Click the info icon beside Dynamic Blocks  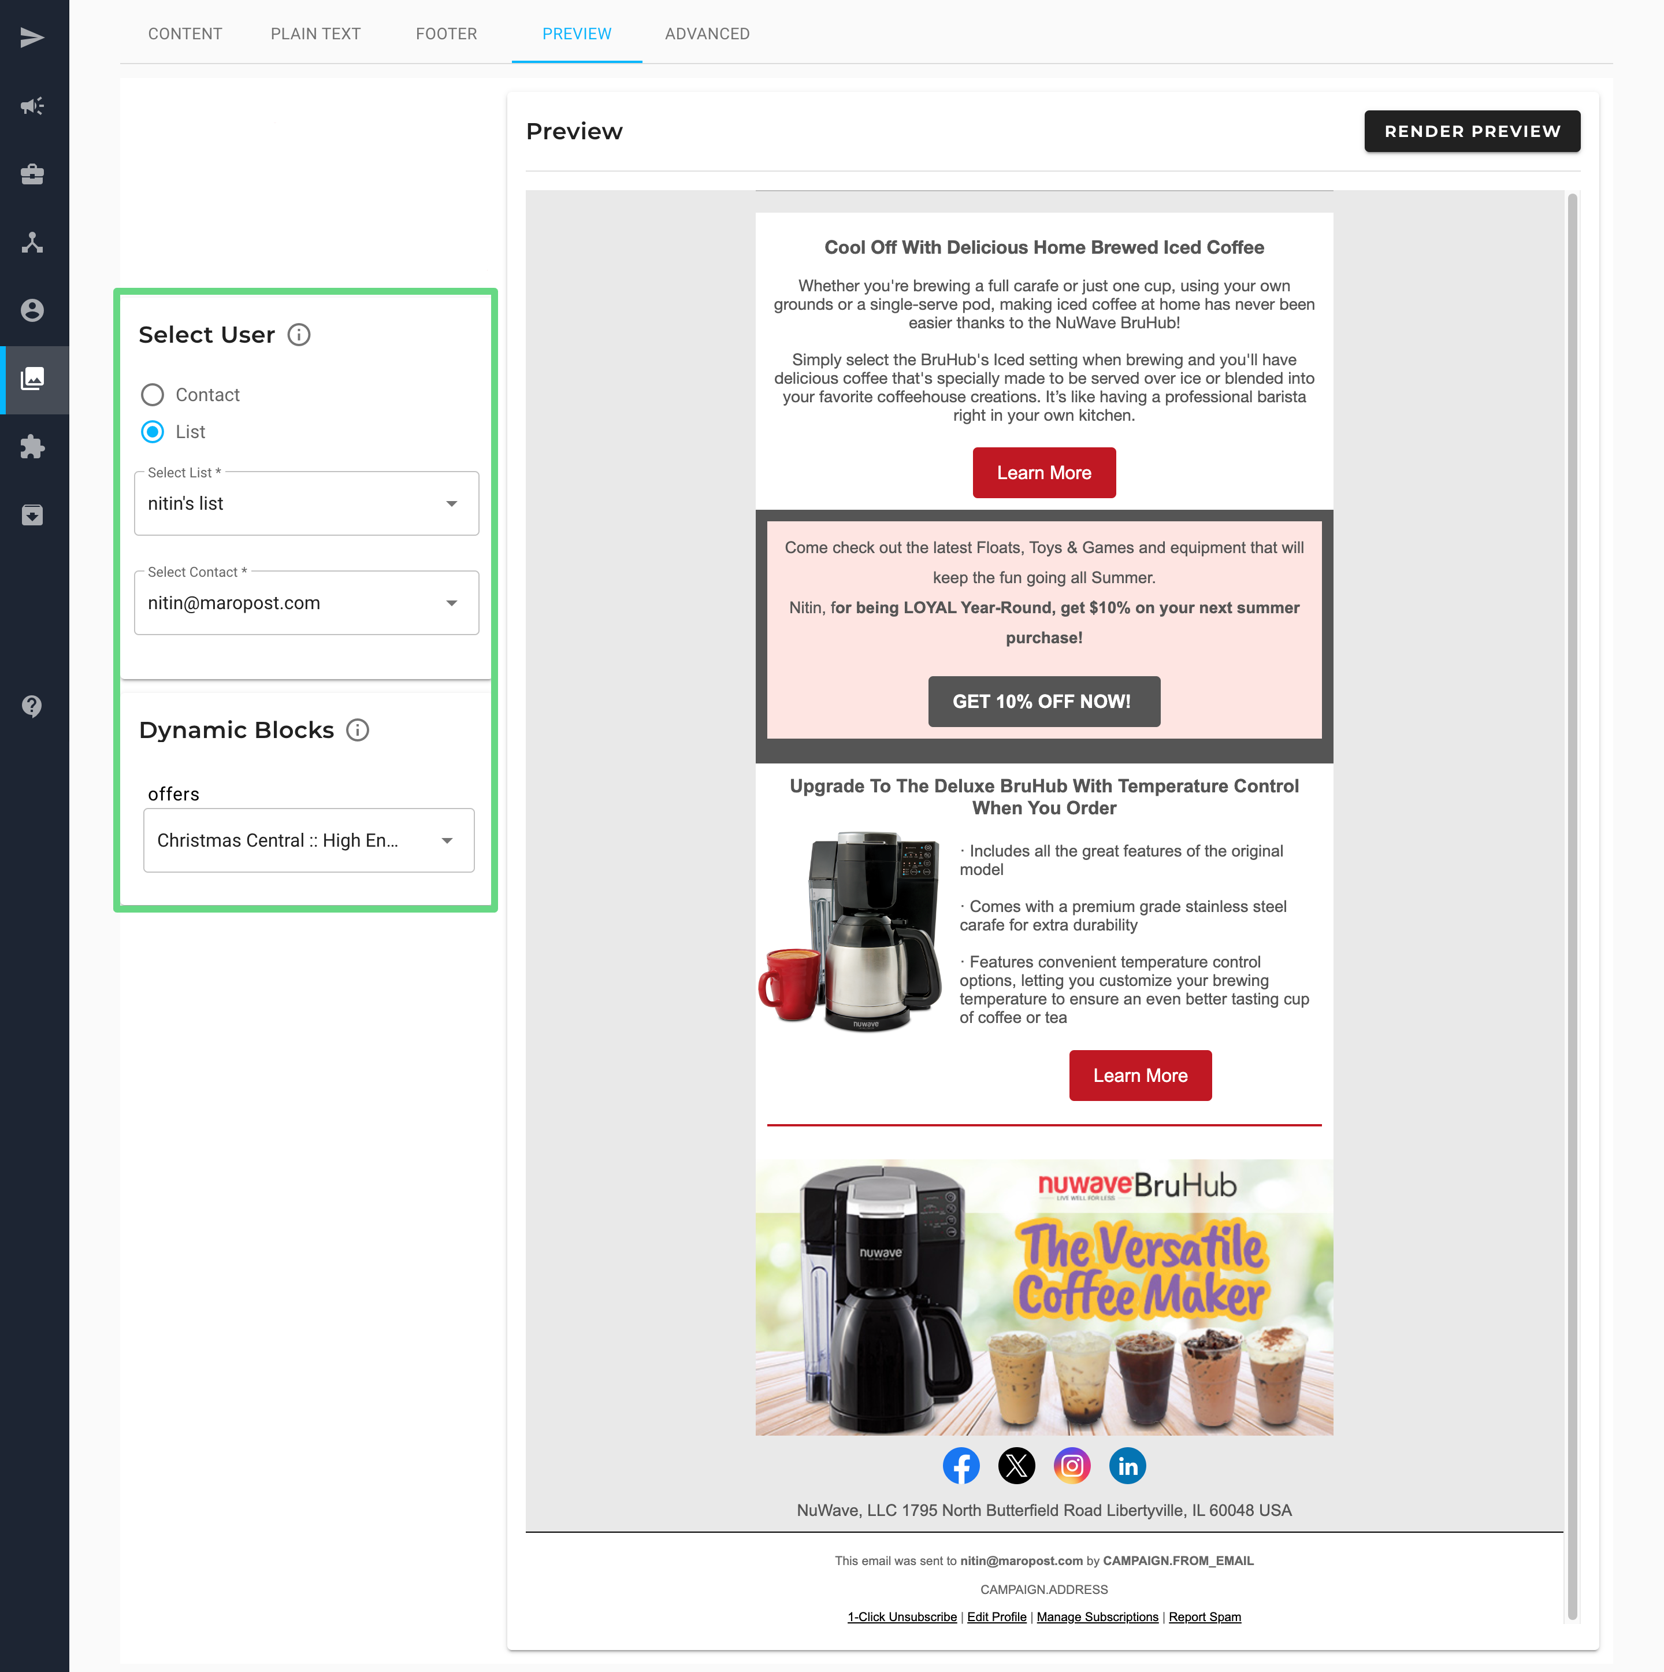[x=358, y=731]
